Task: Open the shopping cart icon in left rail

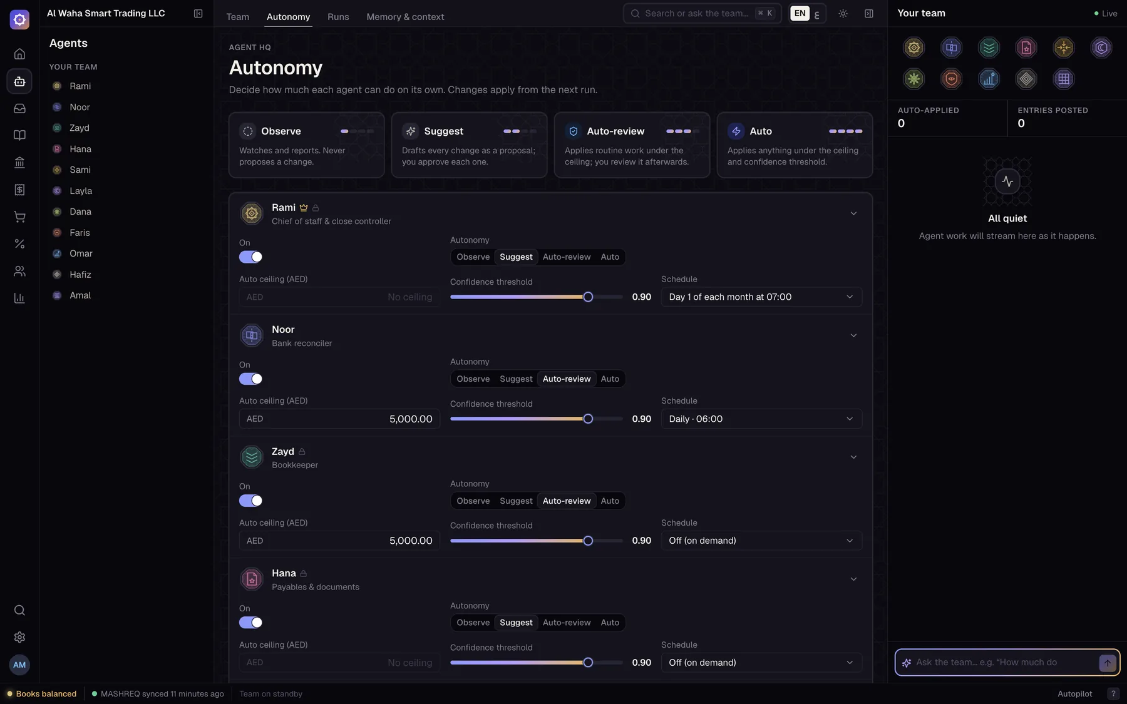Action: point(19,217)
